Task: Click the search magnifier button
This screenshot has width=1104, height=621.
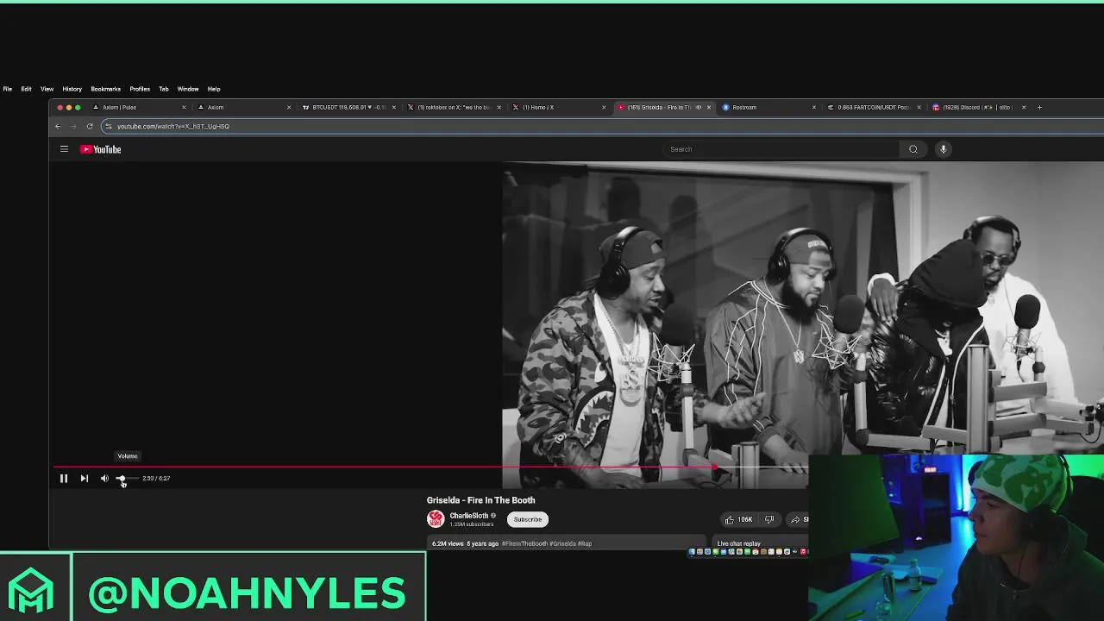Action: 913,149
